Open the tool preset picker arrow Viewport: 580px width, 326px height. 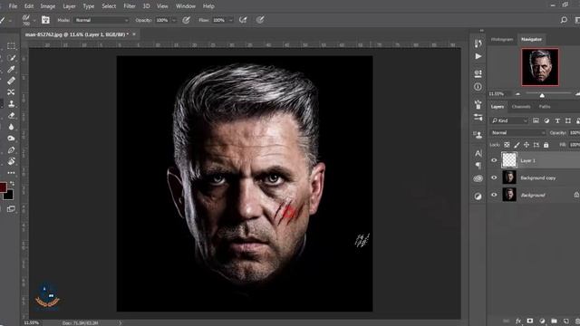[10, 20]
